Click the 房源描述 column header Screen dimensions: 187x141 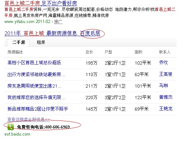15,52
